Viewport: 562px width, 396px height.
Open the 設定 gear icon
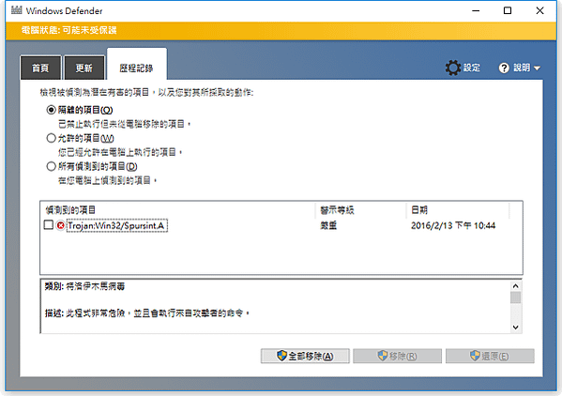pos(453,68)
